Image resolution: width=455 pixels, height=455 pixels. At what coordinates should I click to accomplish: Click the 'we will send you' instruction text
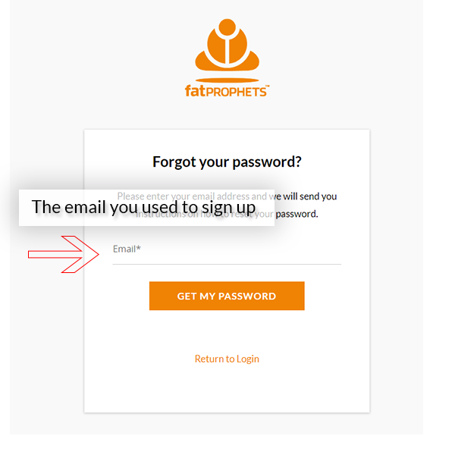tap(306, 196)
